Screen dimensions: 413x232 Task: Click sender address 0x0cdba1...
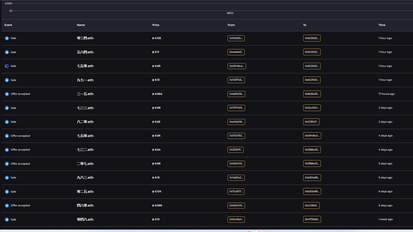[x=236, y=219]
